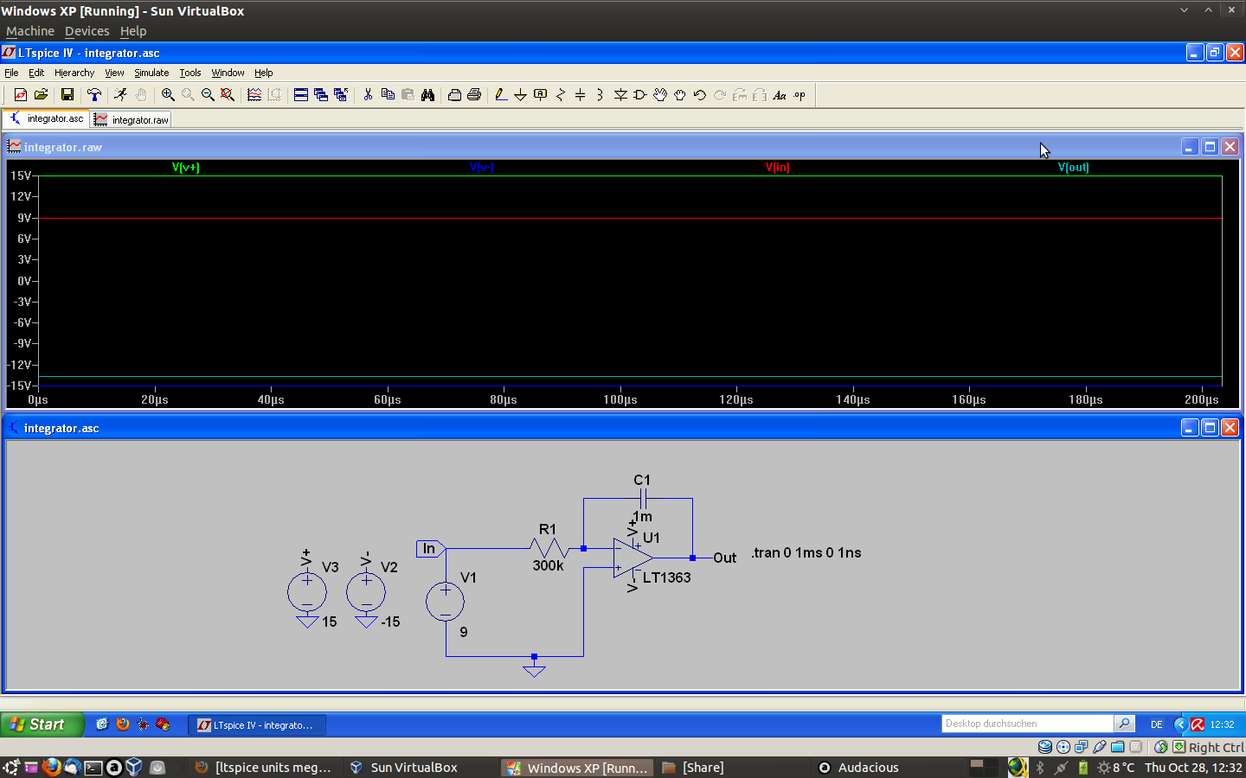Select the Copy tool in the toolbar
This screenshot has height=778, width=1246.
(x=388, y=95)
